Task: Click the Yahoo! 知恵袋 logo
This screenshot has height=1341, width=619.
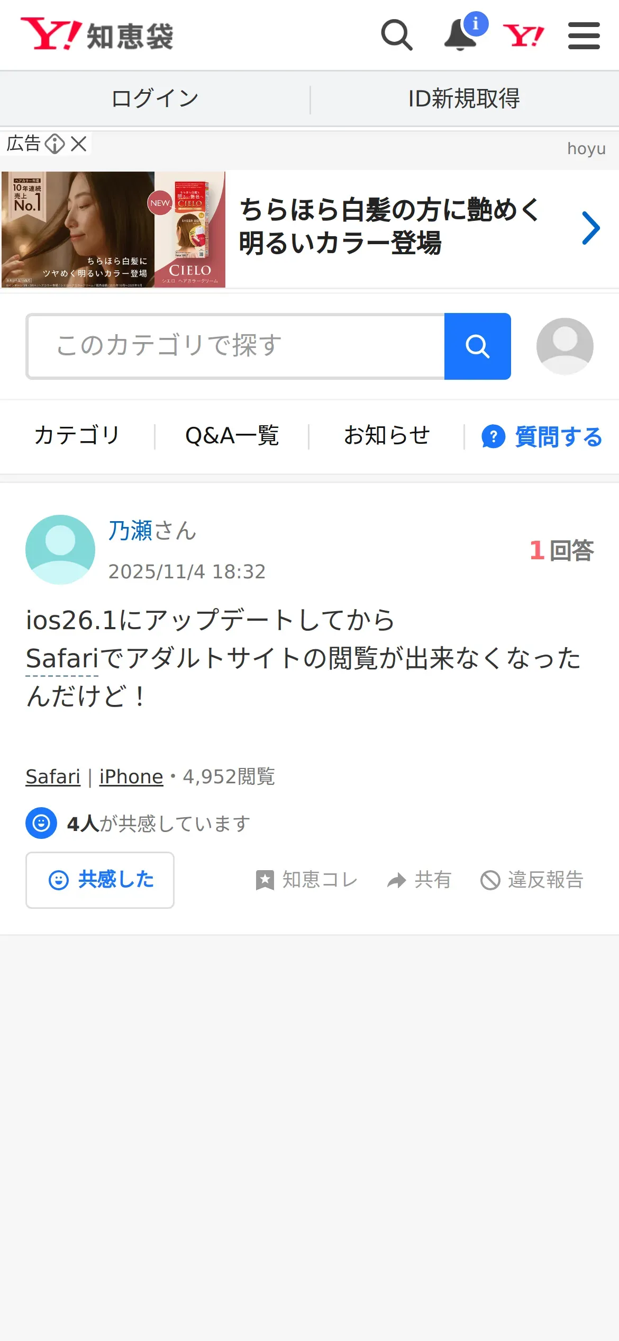Action: [x=97, y=34]
